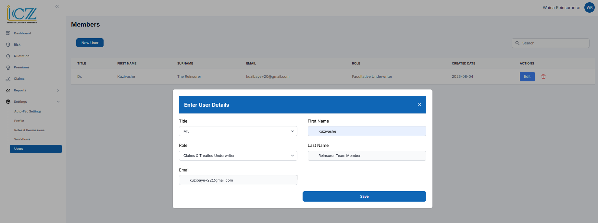Click the red trash delete icon
598x223 pixels.
543,76
